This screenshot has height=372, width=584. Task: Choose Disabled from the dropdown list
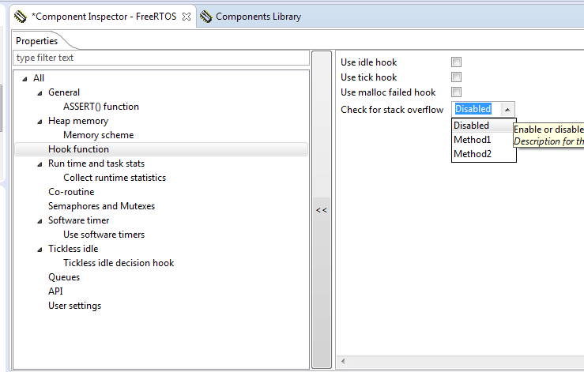point(484,126)
